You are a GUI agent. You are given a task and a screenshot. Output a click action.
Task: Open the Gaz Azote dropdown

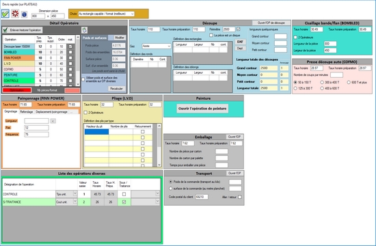coord(169,46)
